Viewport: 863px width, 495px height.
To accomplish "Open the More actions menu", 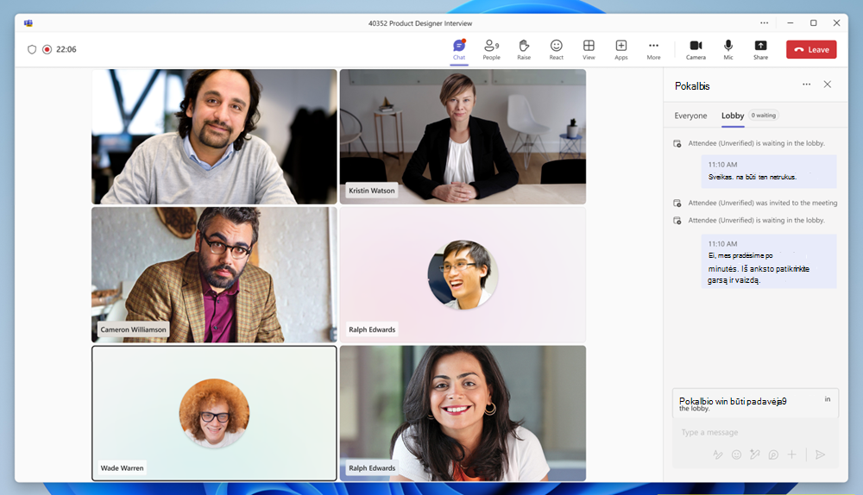I will point(653,49).
